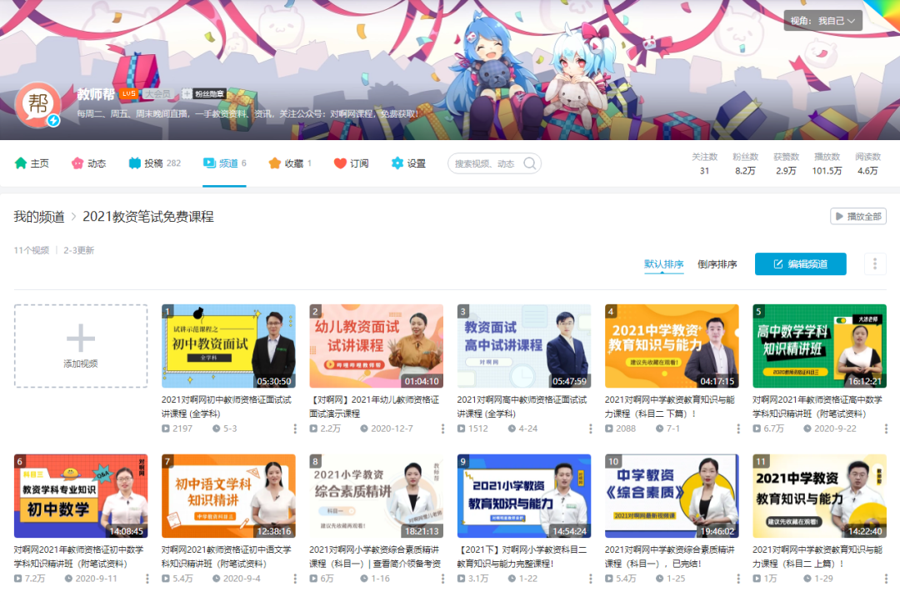Click the 编辑频道 button
The height and width of the screenshot is (602, 900).
pyautogui.click(x=800, y=264)
